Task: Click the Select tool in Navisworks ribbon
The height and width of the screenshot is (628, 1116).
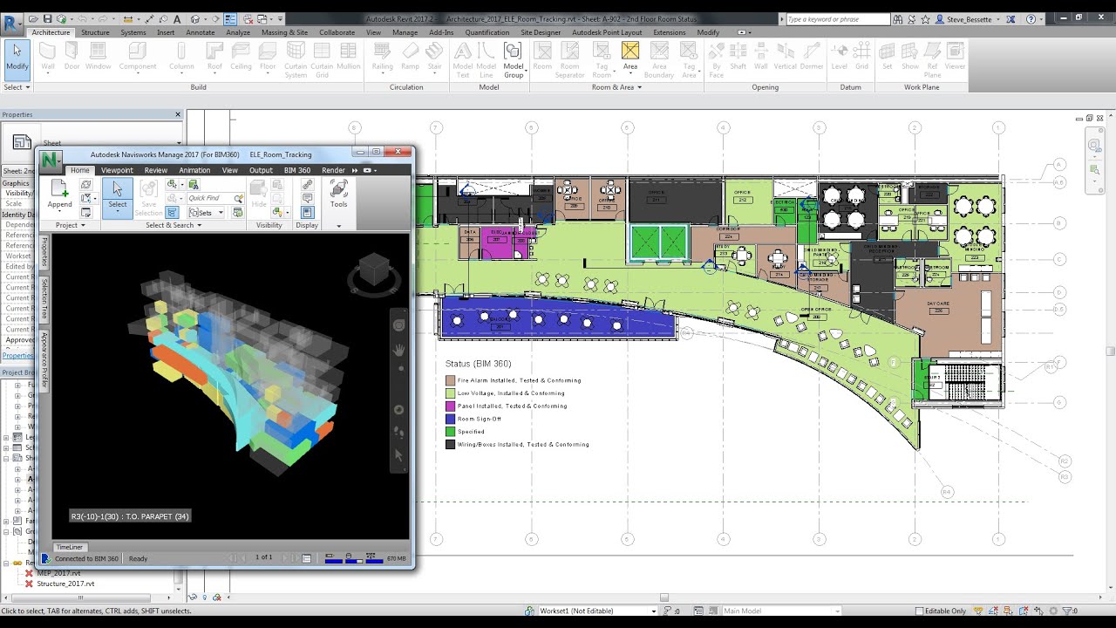Action: click(117, 198)
